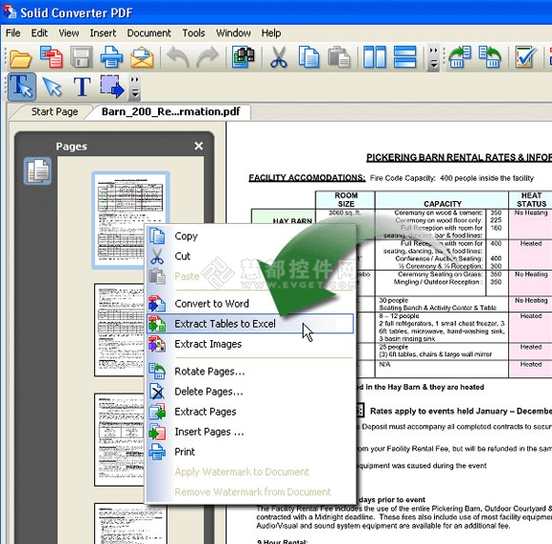Choose Print in the context menu
Image resolution: width=552 pixels, height=544 pixels.
tap(250, 452)
